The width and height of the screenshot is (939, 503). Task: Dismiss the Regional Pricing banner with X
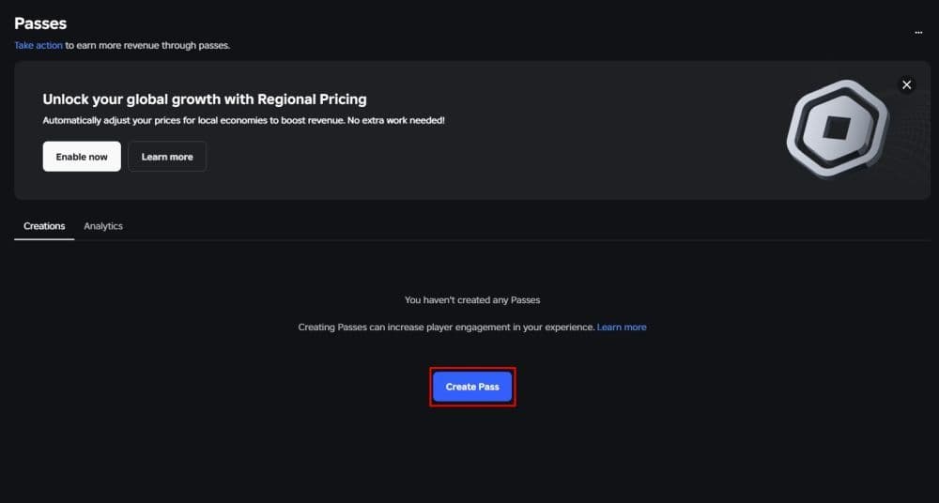click(x=906, y=85)
